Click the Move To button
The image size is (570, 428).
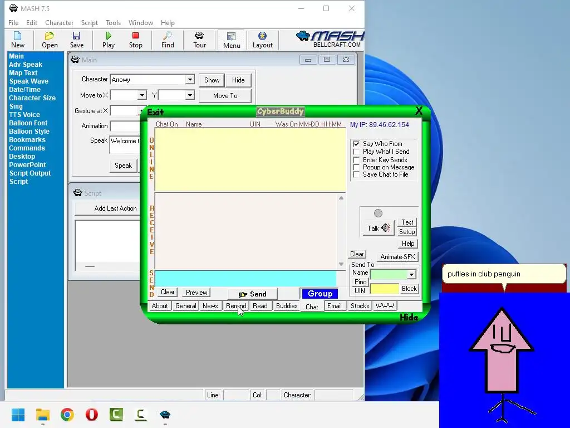[x=225, y=96]
